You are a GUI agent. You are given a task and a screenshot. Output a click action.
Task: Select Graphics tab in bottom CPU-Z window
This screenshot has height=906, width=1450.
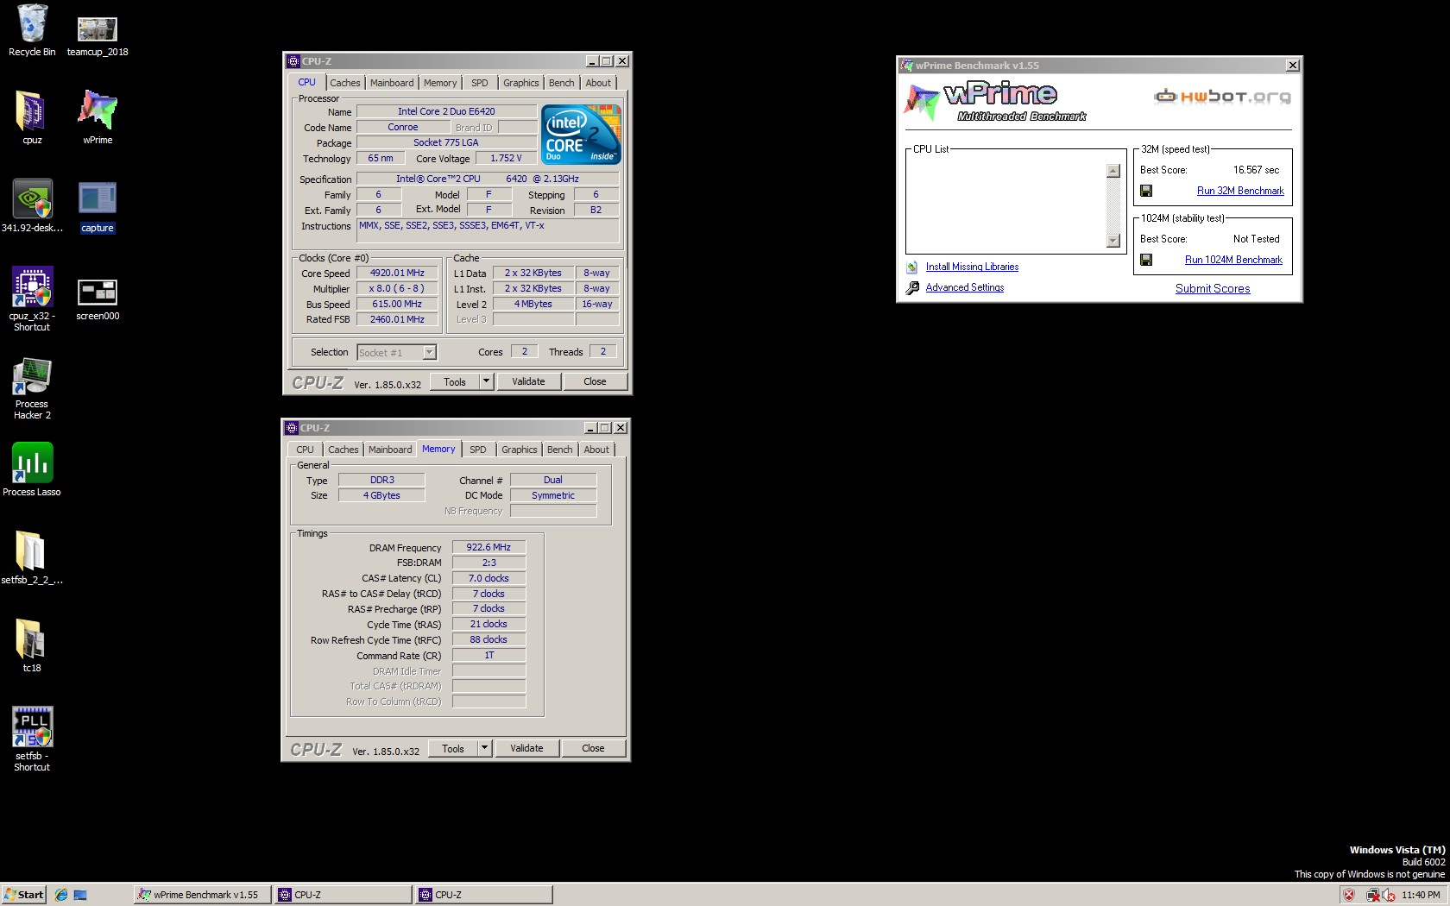[520, 450]
